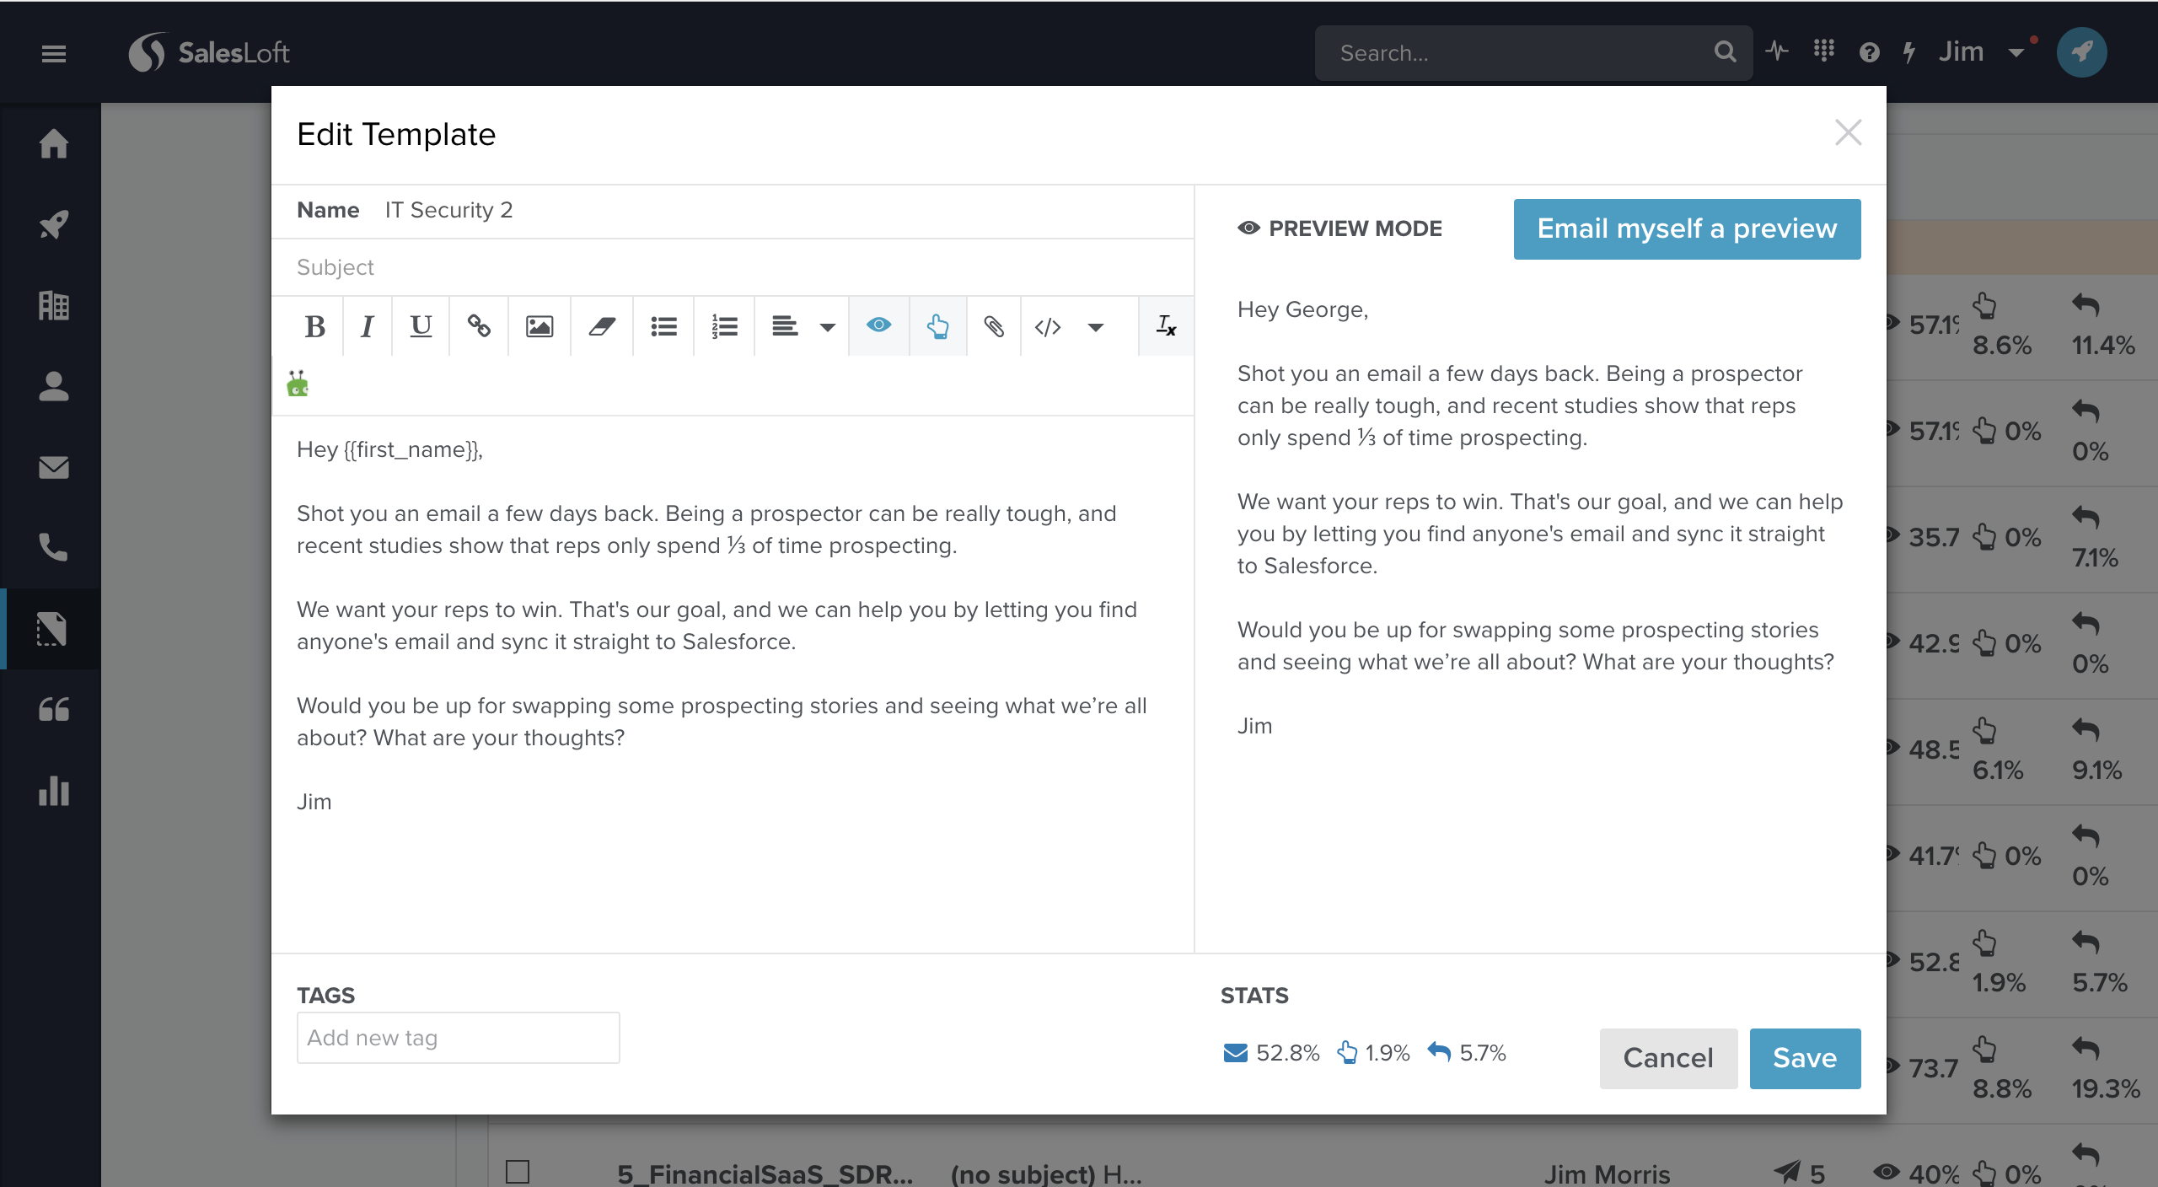Insert a link with the chain icon

click(479, 326)
